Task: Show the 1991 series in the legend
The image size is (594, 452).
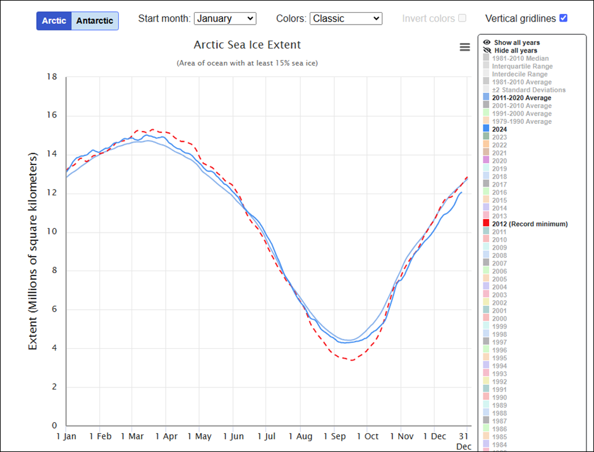Action: [499, 389]
